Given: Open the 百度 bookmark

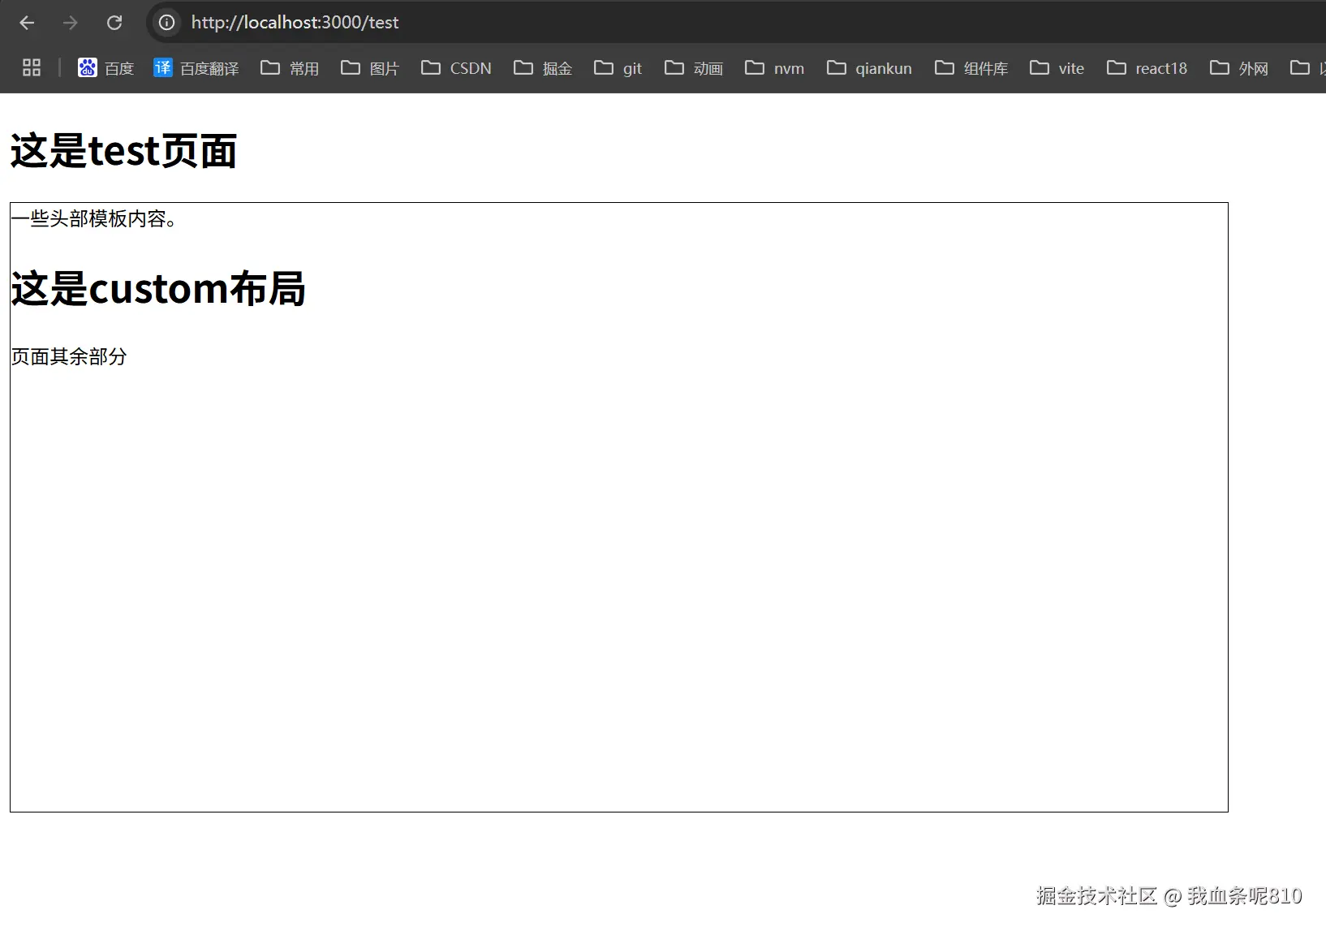Looking at the screenshot, I should coord(105,68).
